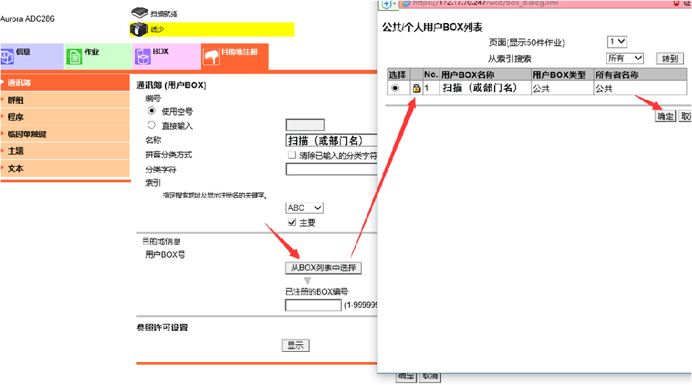Image resolution: width=692 pixels, height=385 pixels.
Task: Click the direct number input field
Action: click(305, 125)
